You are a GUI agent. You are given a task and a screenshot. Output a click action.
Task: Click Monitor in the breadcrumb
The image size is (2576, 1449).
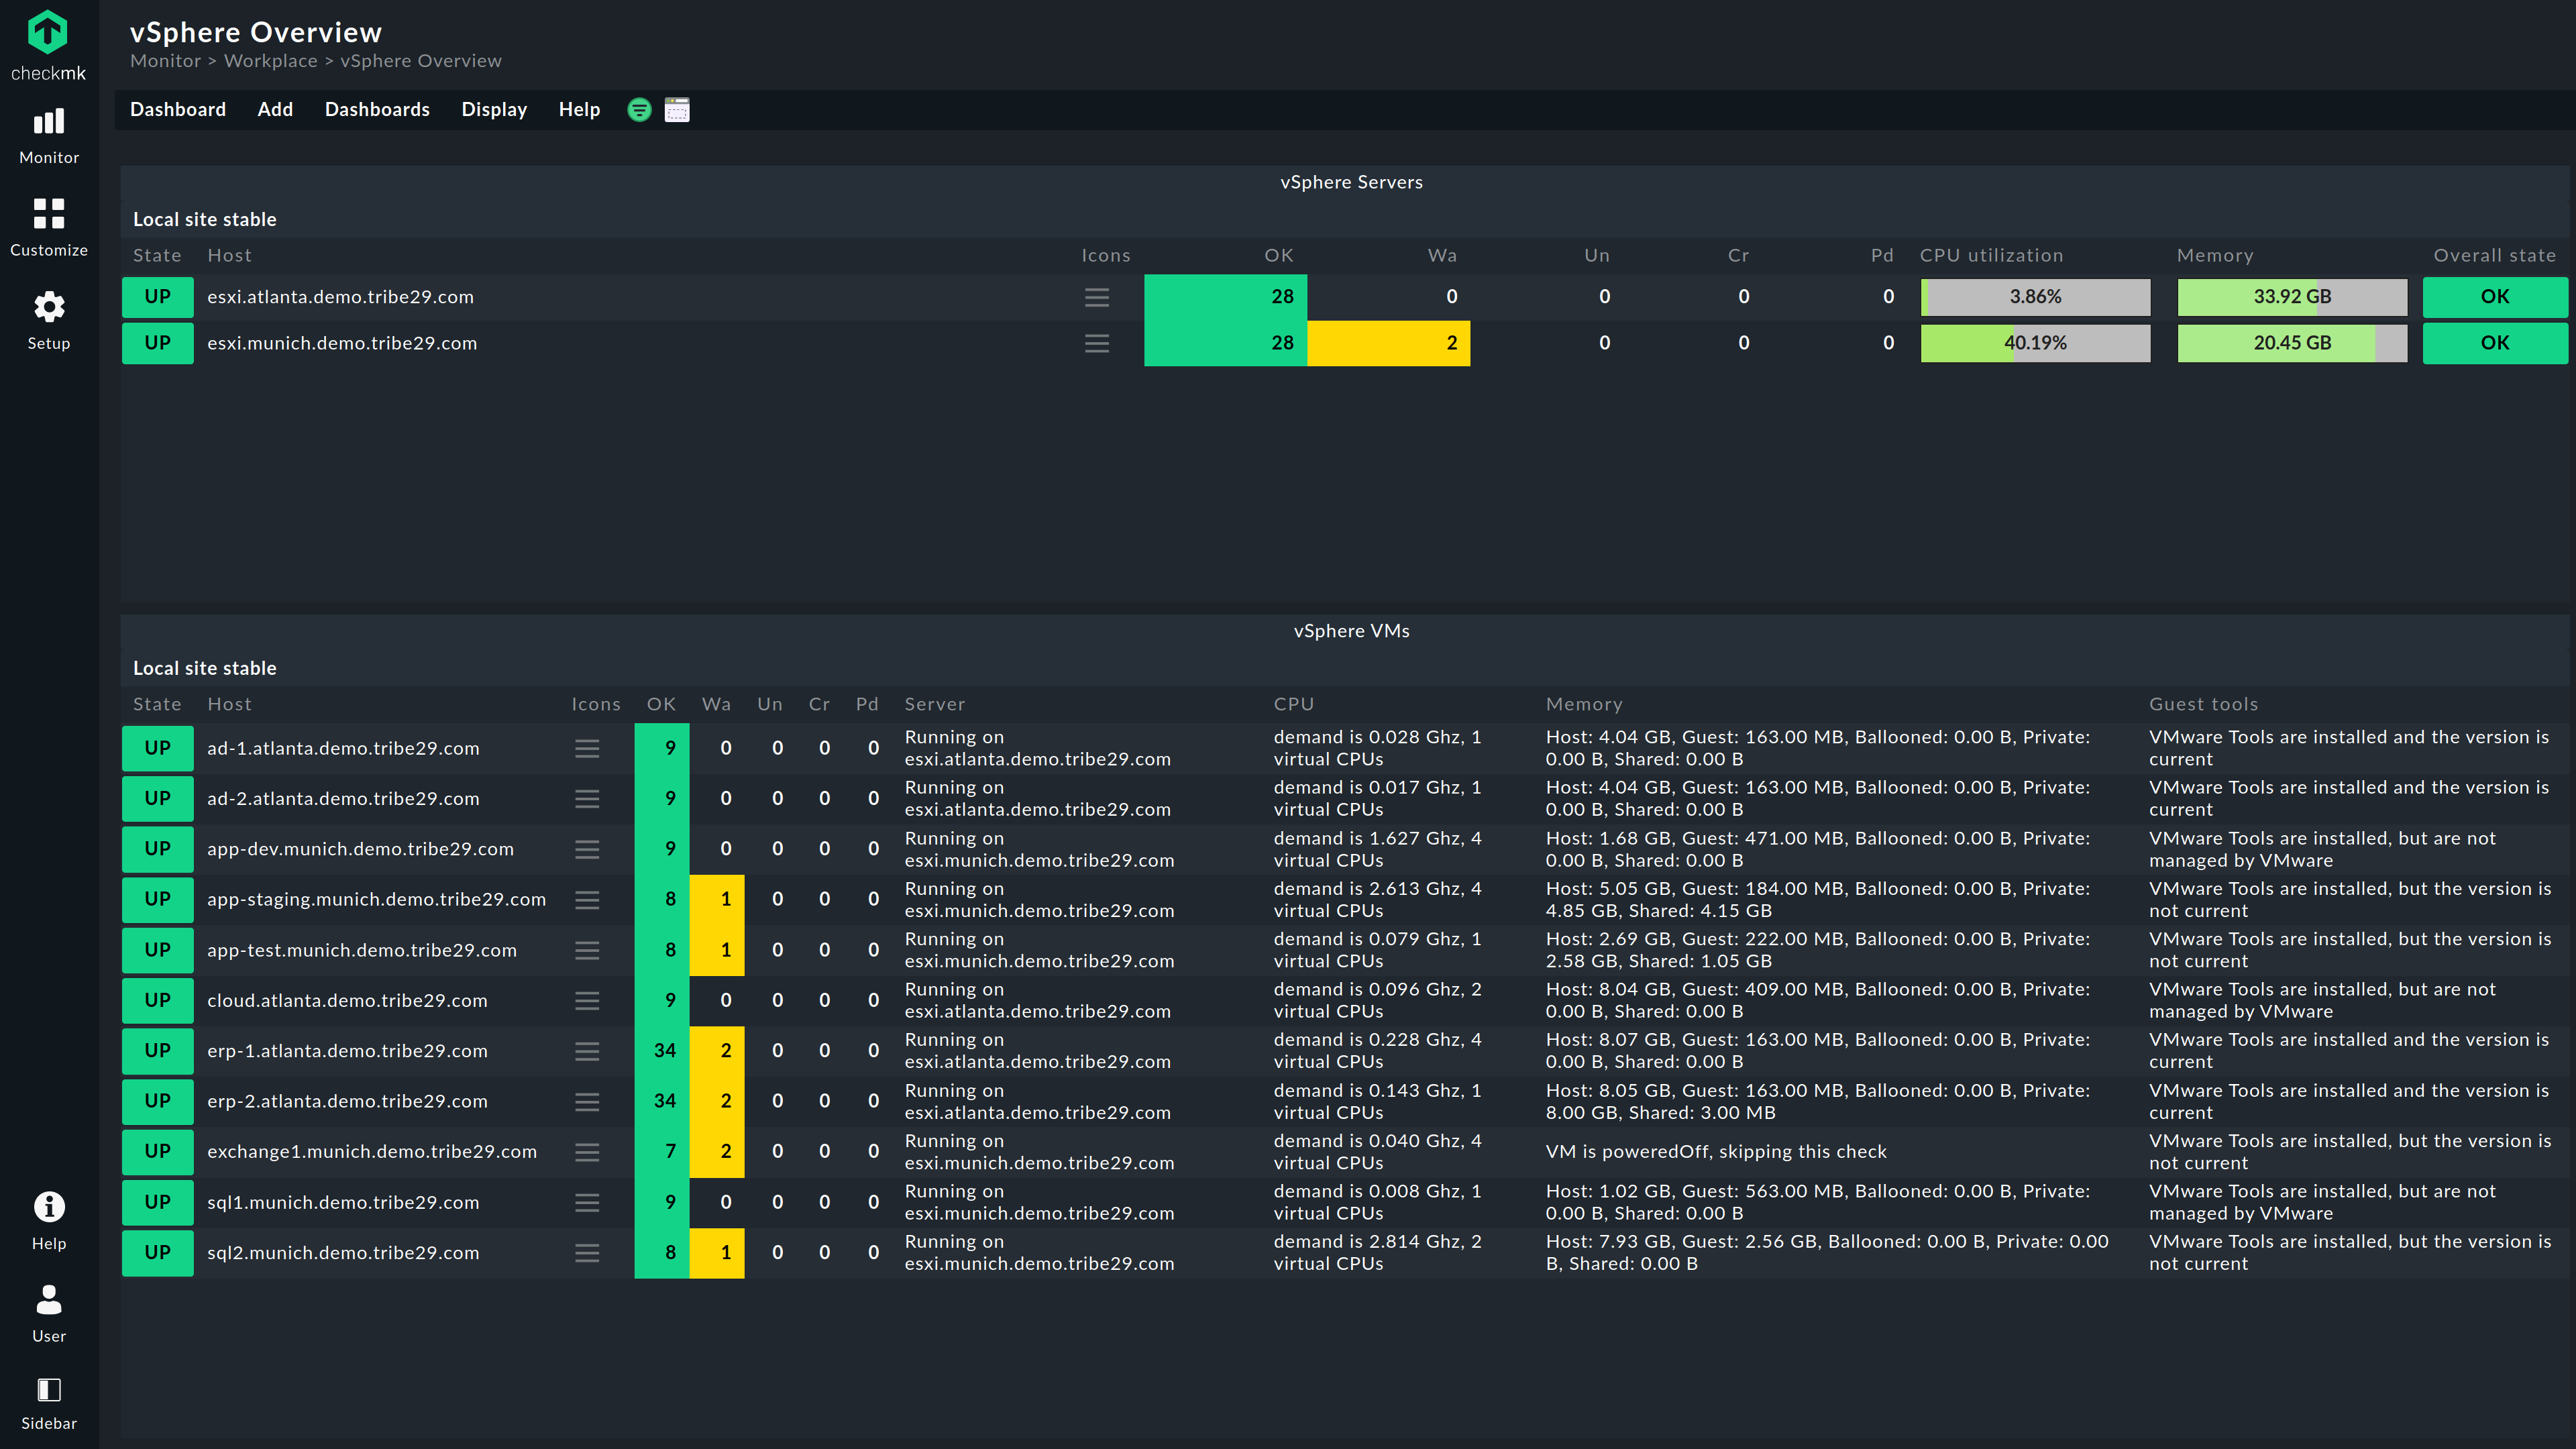[165, 61]
